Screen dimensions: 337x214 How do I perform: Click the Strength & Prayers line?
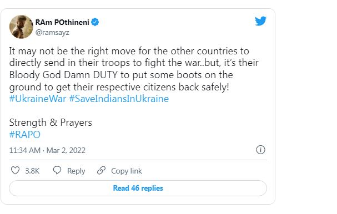click(x=51, y=123)
